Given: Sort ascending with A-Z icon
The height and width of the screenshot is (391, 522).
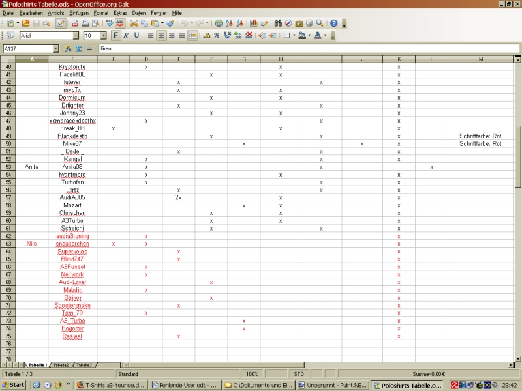Looking at the screenshot, I should pyautogui.click(x=229, y=23).
